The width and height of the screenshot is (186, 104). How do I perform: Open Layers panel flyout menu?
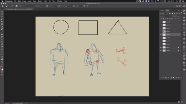click(x=181, y=10)
